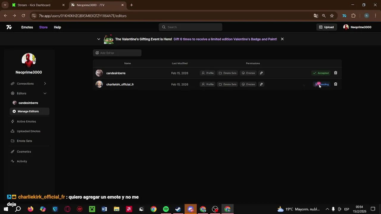
Task: Open Manage Editors in sidebar
Action: click(x=29, y=111)
